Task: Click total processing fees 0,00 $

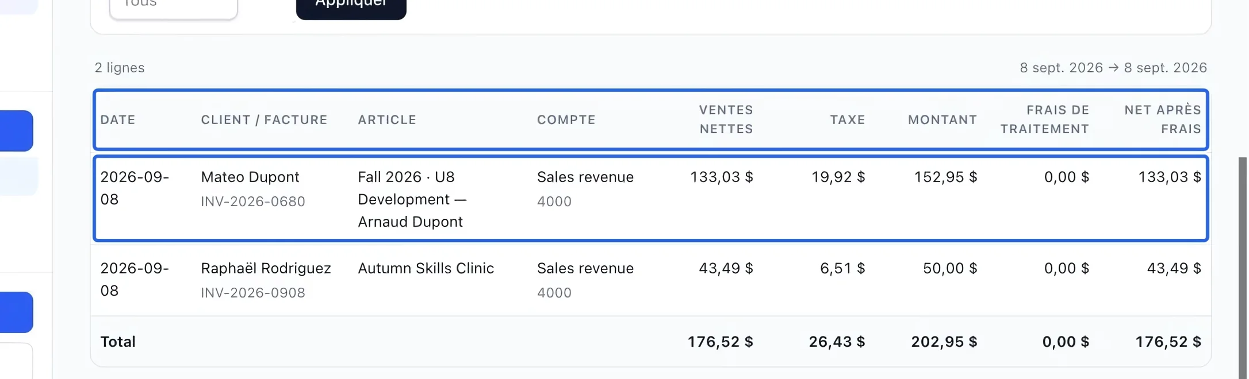Action: click(1066, 342)
